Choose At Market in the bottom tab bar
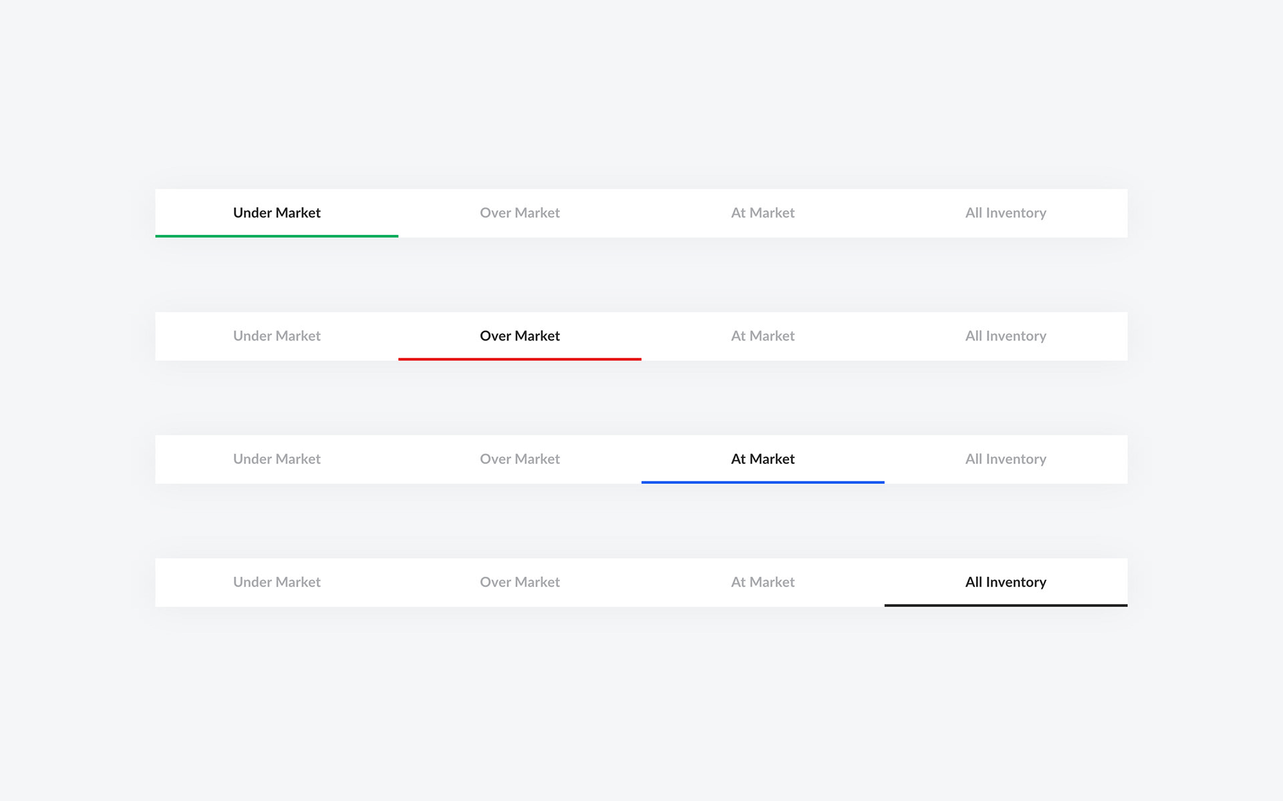The image size is (1283, 801). tap(762, 582)
